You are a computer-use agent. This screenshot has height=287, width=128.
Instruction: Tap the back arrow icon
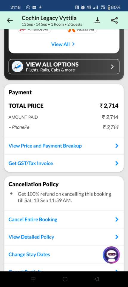tap(10, 20)
